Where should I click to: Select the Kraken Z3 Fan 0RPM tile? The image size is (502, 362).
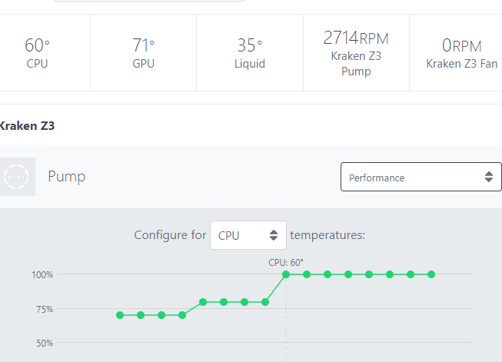pos(456,53)
